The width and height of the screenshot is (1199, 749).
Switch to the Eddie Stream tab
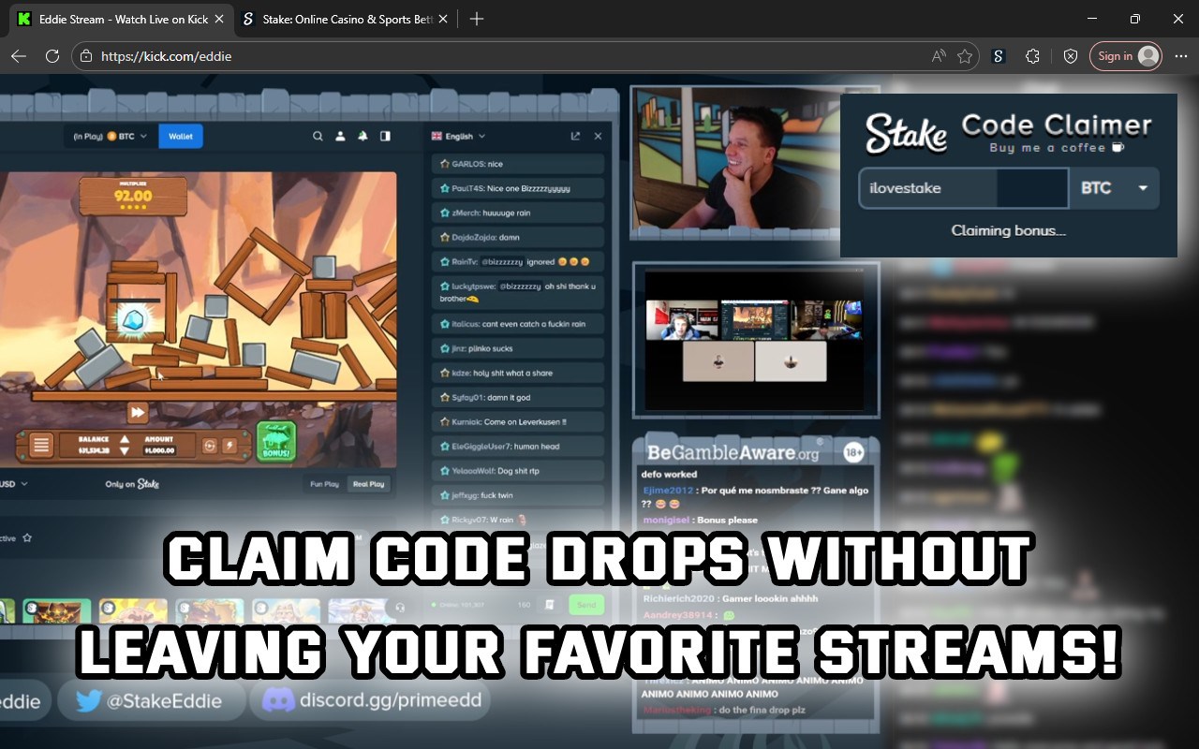point(122,19)
